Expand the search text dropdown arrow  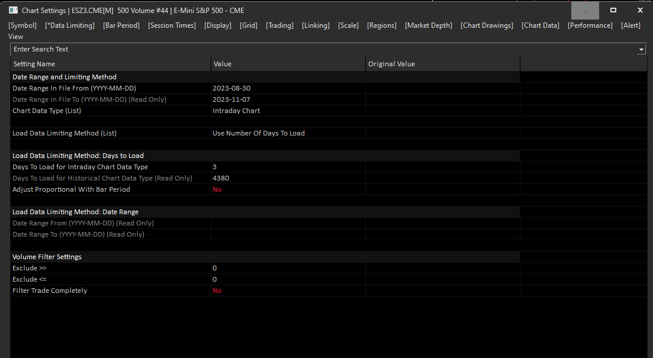pos(641,50)
